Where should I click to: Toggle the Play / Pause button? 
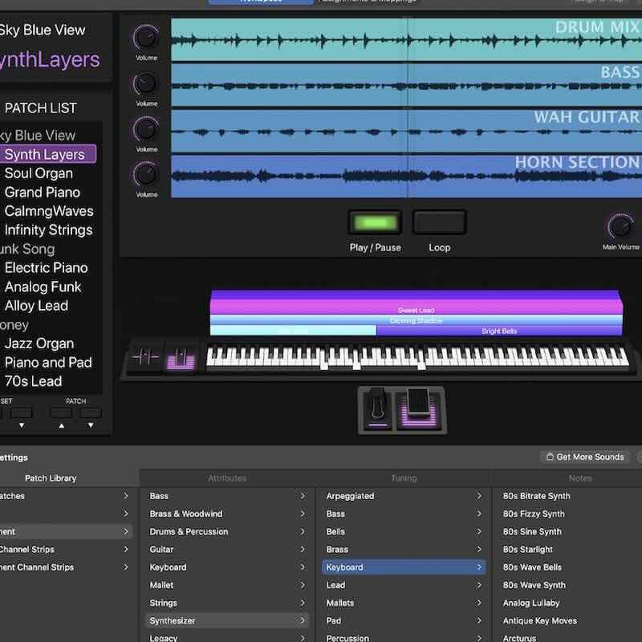pyautogui.click(x=375, y=222)
